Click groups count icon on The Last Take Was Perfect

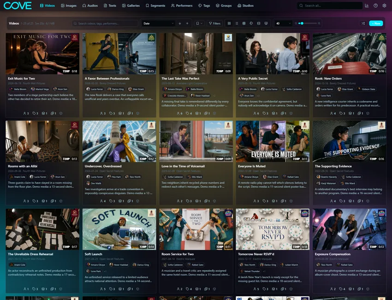tap(198, 114)
